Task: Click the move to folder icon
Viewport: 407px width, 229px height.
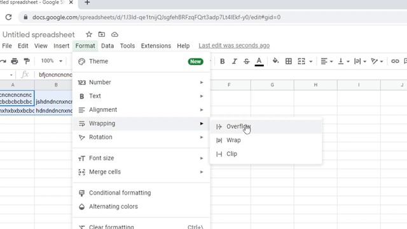Action: (102, 34)
